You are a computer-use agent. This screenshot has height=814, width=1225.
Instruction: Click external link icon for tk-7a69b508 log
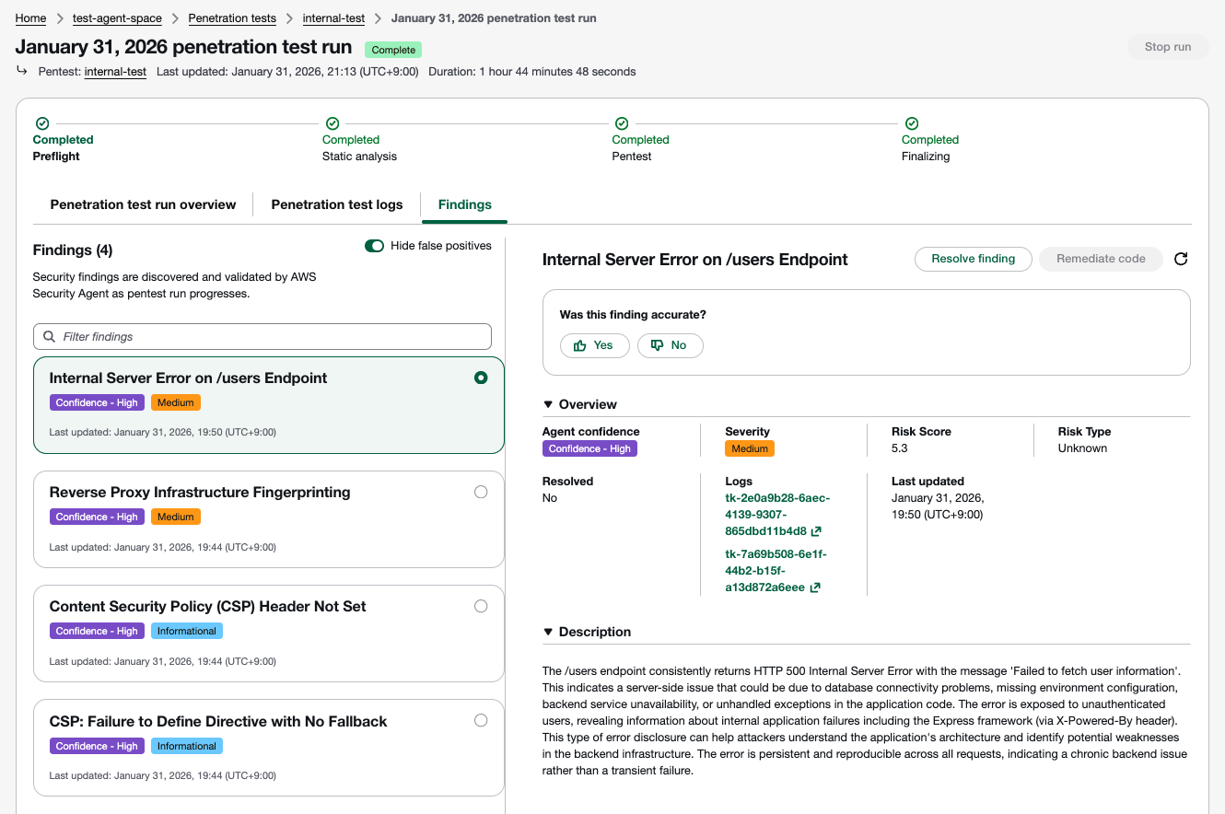[x=814, y=587]
